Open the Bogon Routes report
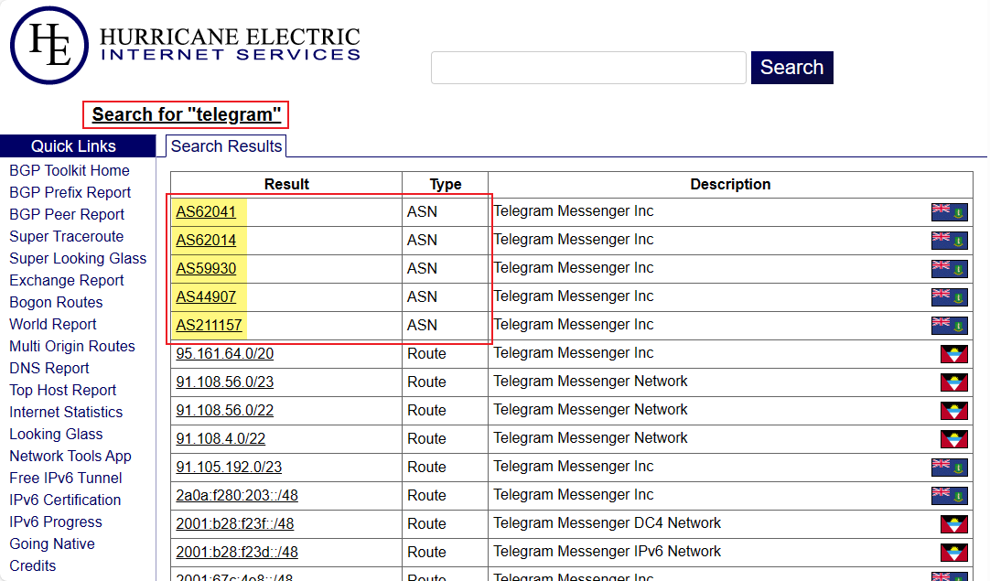Screen dimensions: 990x581 [56, 303]
